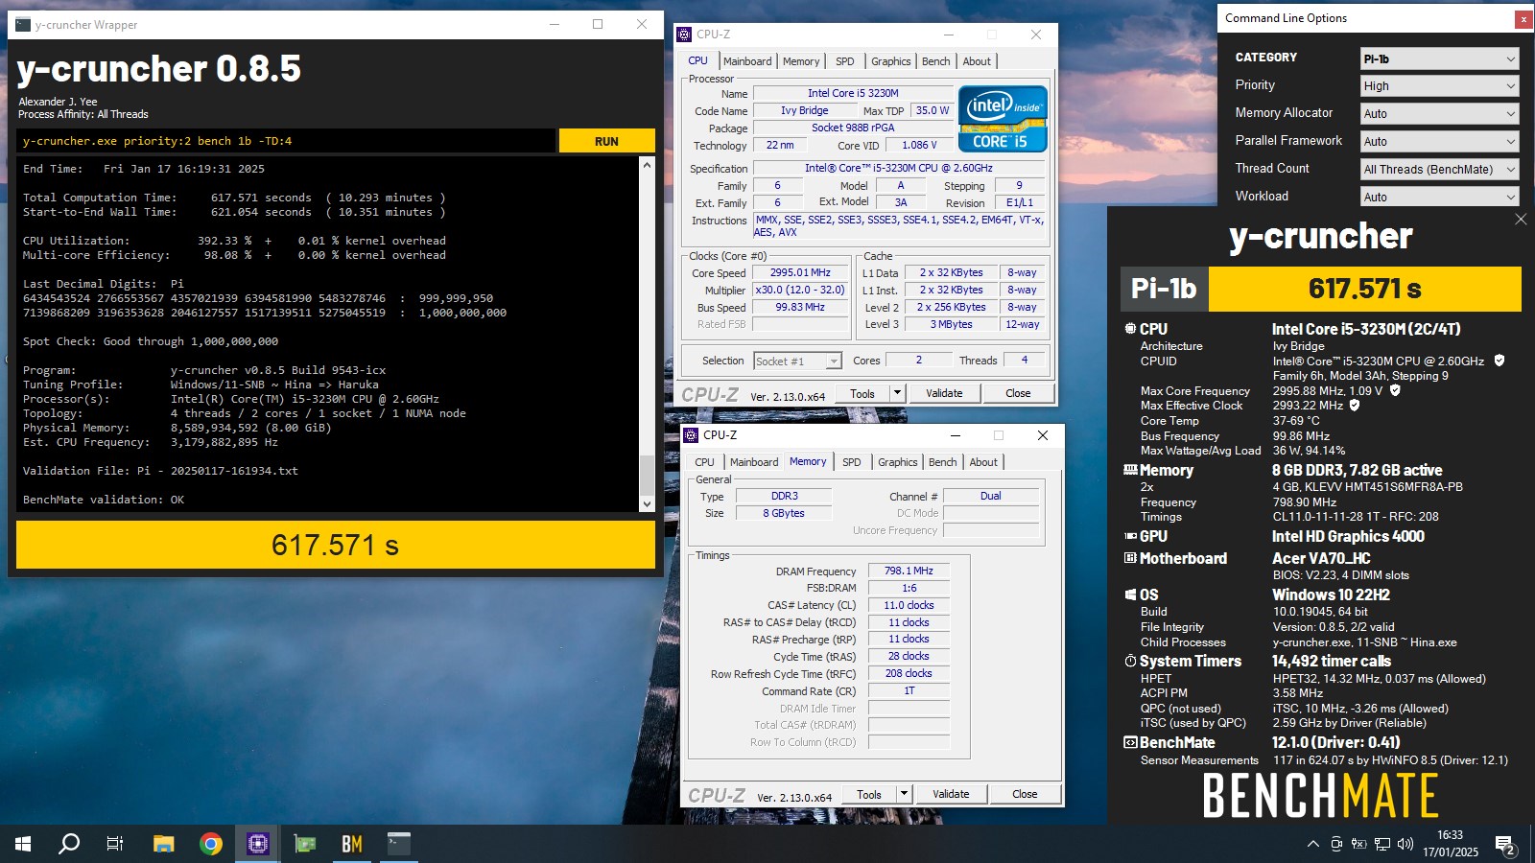Image resolution: width=1535 pixels, height=863 pixels.
Task: Open Tools dropdown arrow in lower CPU-Z window
Action: coord(904,794)
